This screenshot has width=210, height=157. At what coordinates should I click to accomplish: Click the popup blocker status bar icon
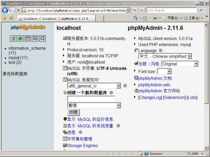click(141, 154)
